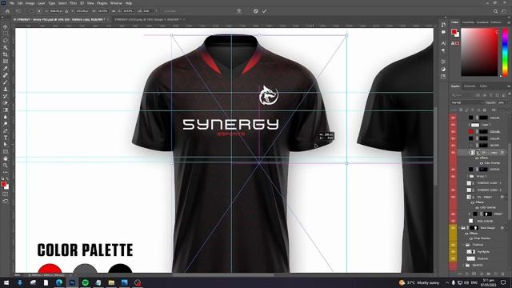Screen dimensions: 512x288
Task: Select the Lasso tool
Action: point(6,41)
